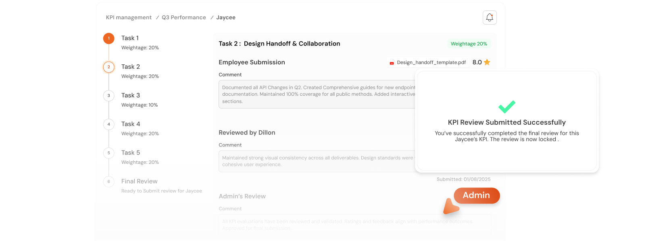This screenshot has width=667, height=241.
Task: Click the Reviewed by Dillon comment field
Action: pyautogui.click(x=317, y=161)
